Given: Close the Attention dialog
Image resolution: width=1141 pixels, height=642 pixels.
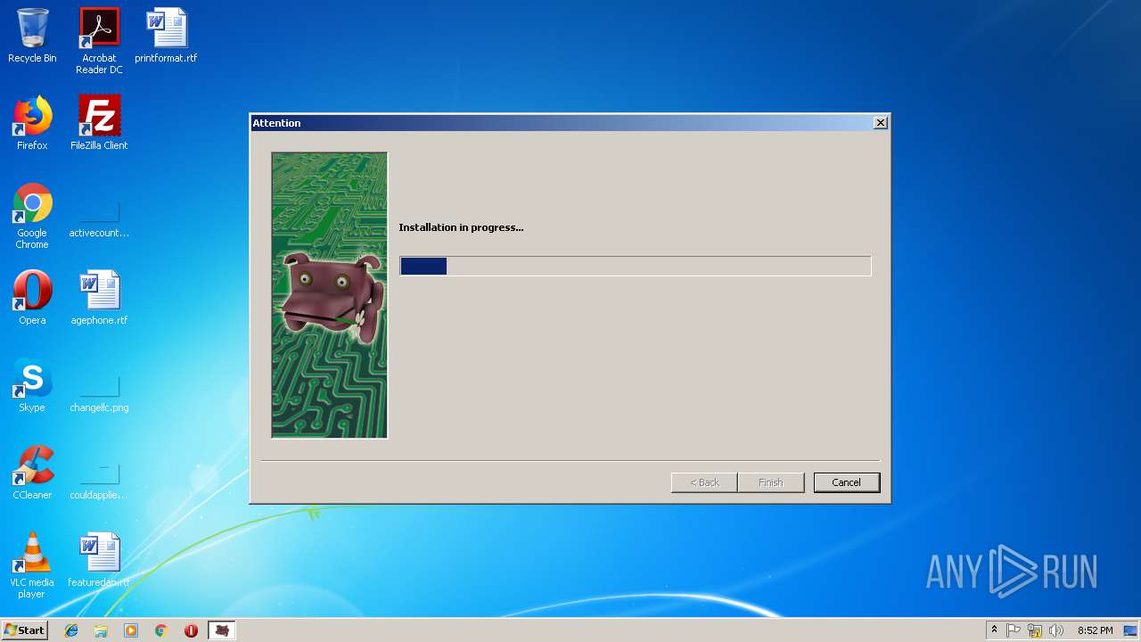Looking at the screenshot, I should pyautogui.click(x=881, y=123).
